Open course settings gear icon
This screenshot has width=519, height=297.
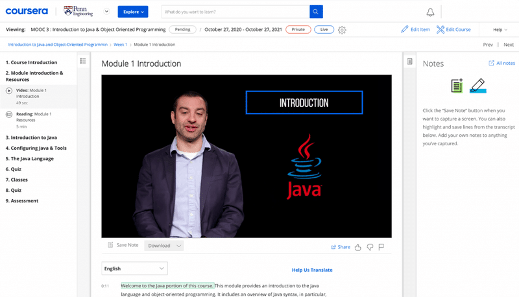342,30
